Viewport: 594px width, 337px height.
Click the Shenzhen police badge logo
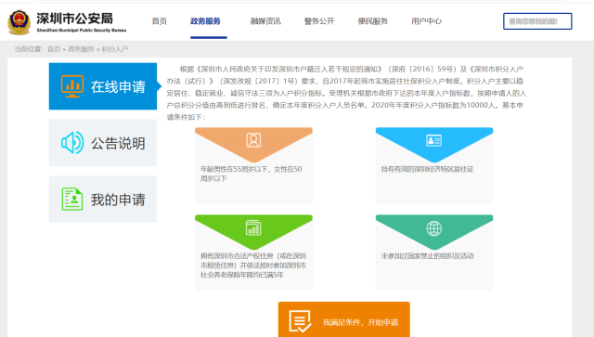19,22
